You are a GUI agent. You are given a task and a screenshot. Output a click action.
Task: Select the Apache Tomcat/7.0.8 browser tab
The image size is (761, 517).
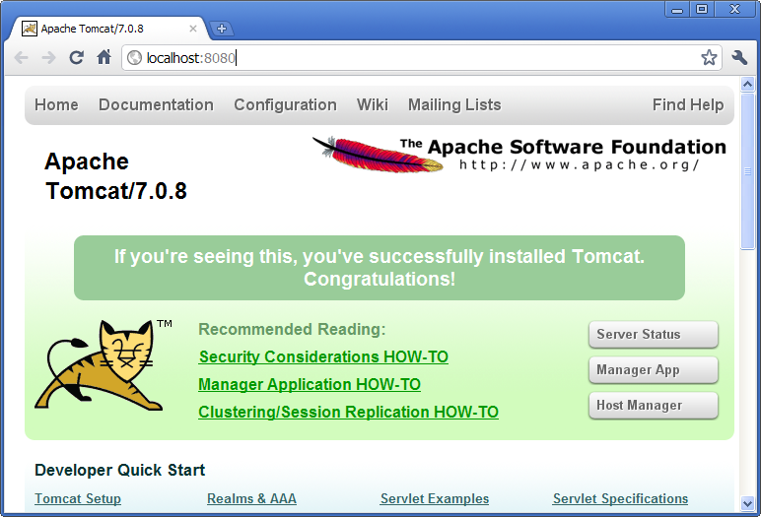coord(109,29)
